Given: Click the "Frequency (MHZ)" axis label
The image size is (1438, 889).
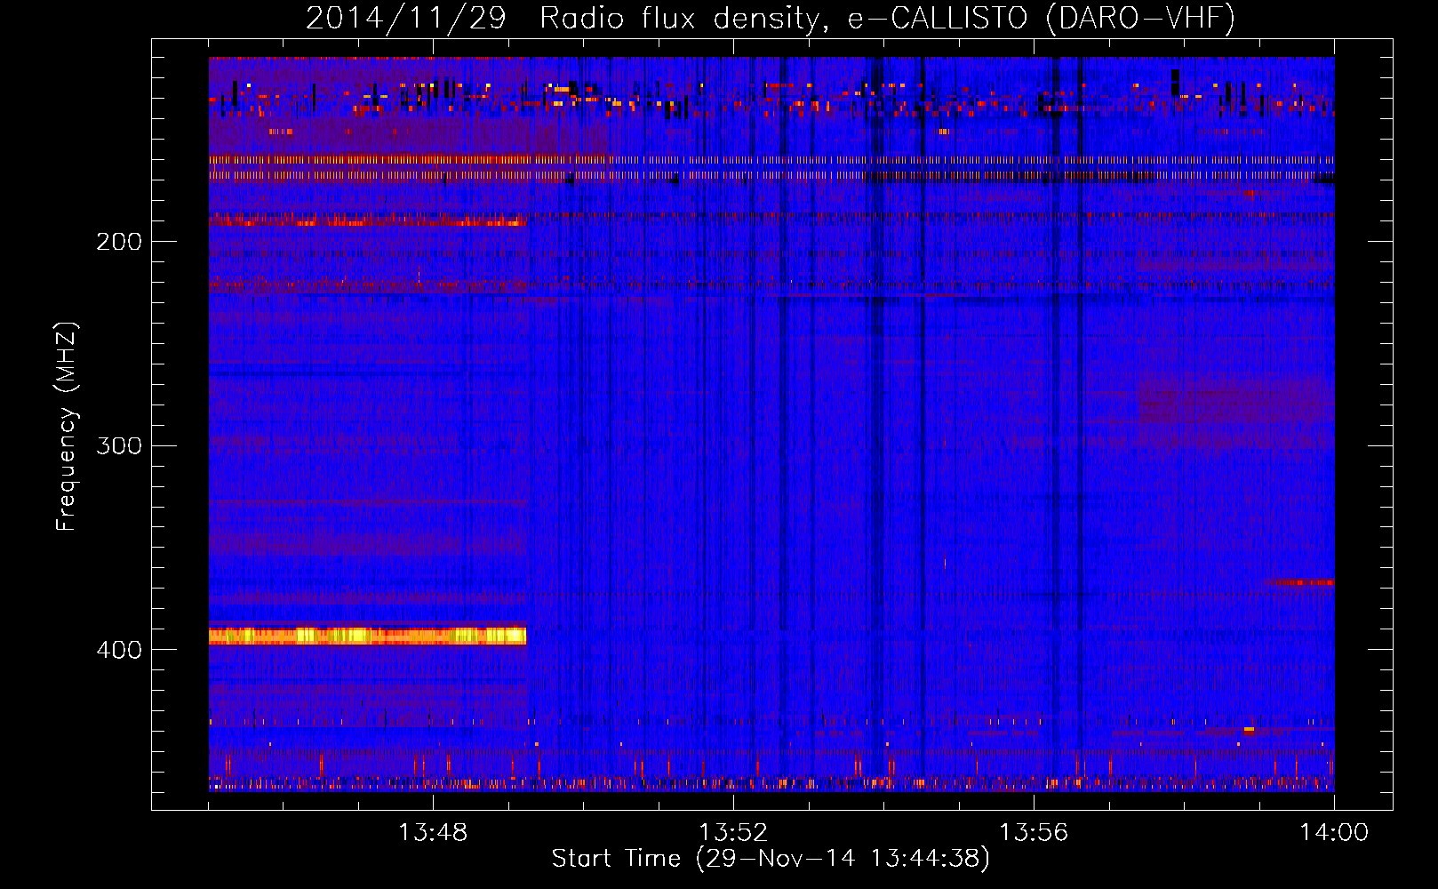Looking at the screenshot, I should point(67,427).
